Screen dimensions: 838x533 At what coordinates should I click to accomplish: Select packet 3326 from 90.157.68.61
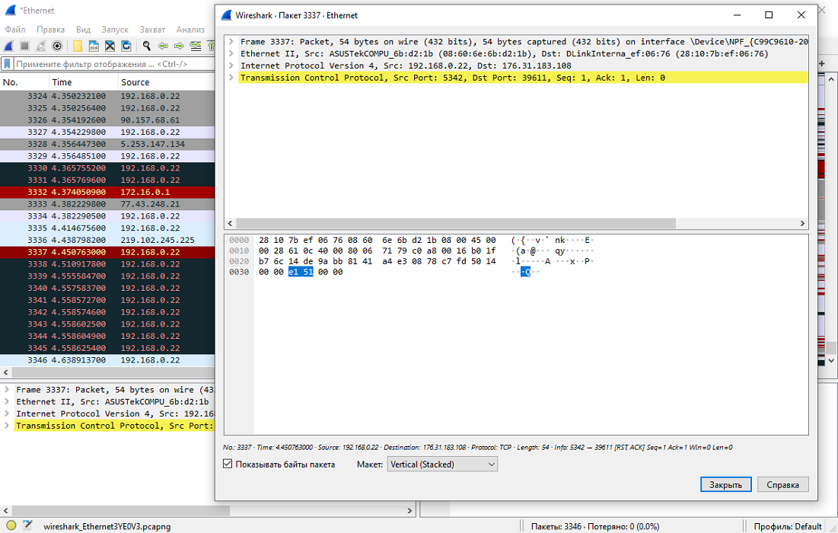(107, 120)
